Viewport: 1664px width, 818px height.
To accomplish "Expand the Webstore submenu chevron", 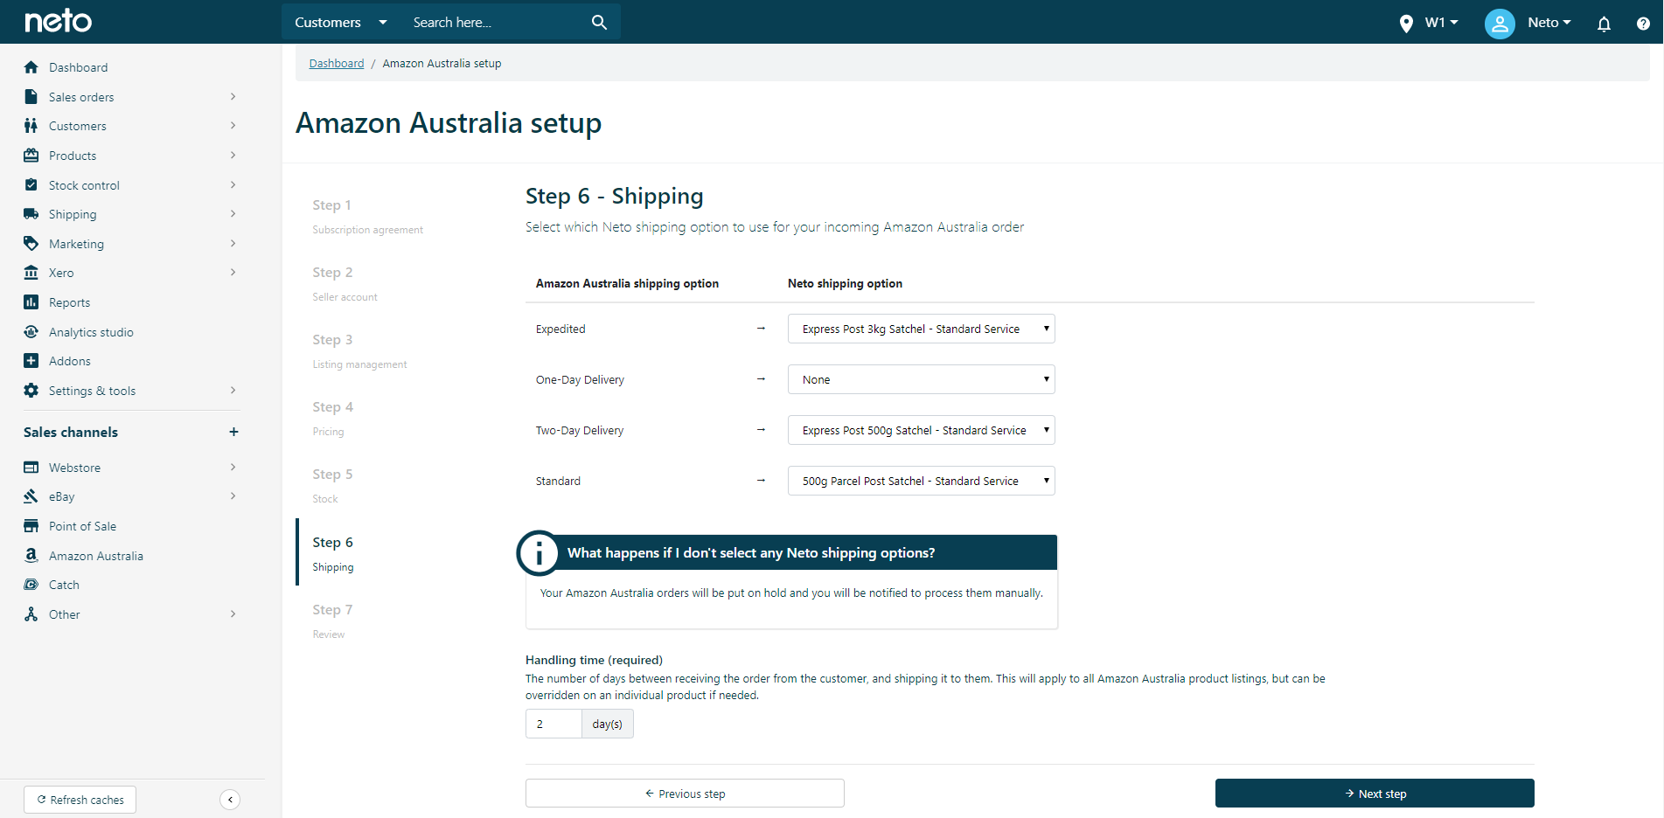I will coord(233,468).
